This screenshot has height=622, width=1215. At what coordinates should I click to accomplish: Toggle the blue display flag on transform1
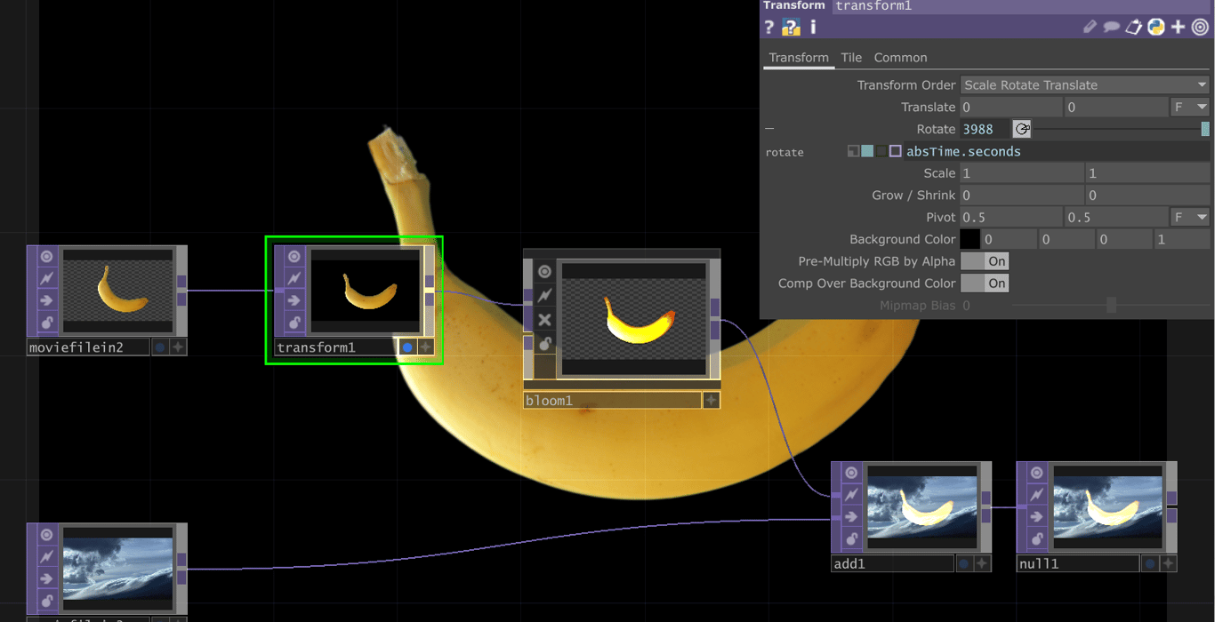[407, 347]
